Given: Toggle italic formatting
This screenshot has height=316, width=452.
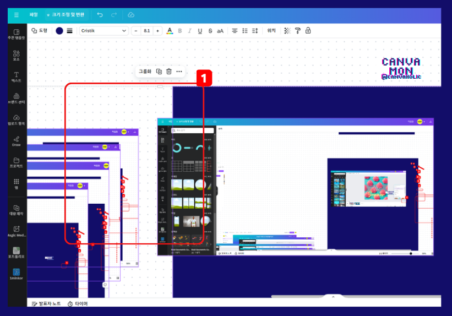Looking at the screenshot, I should [190, 31].
